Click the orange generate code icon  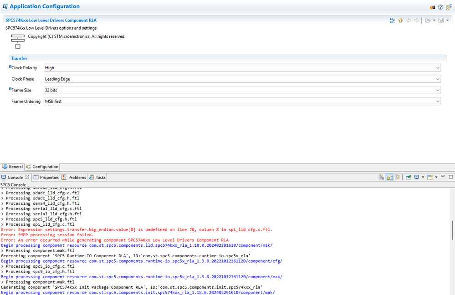(x=432, y=7)
